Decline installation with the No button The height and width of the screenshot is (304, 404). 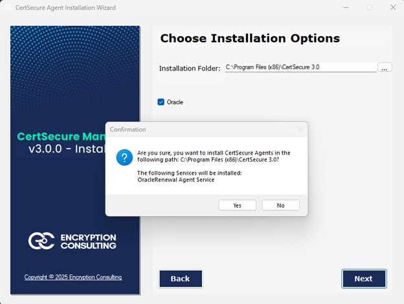pyautogui.click(x=280, y=206)
